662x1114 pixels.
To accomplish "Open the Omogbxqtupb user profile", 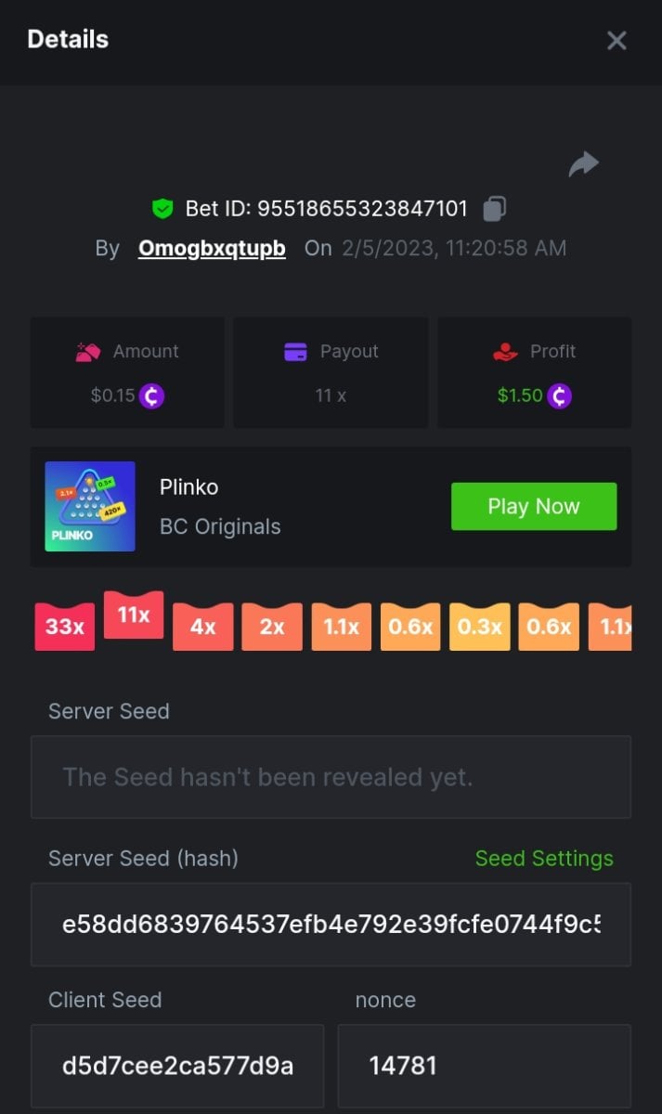I will point(212,249).
